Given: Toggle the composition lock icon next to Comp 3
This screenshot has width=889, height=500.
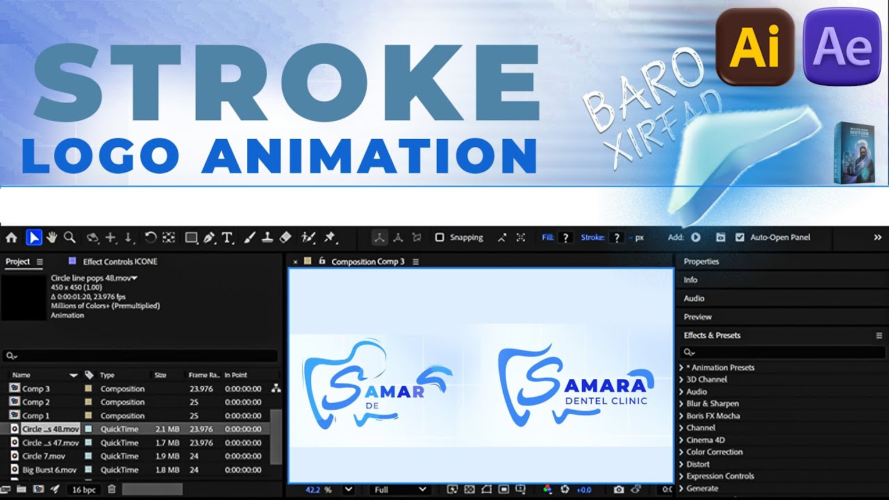Looking at the screenshot, I should click(322, 262).
